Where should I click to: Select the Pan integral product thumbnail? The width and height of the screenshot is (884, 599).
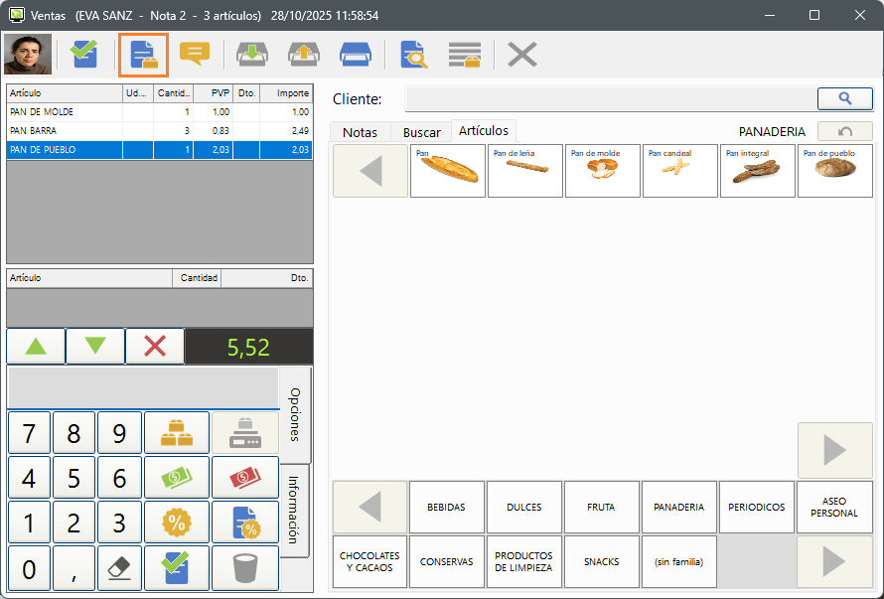[757, 171]
